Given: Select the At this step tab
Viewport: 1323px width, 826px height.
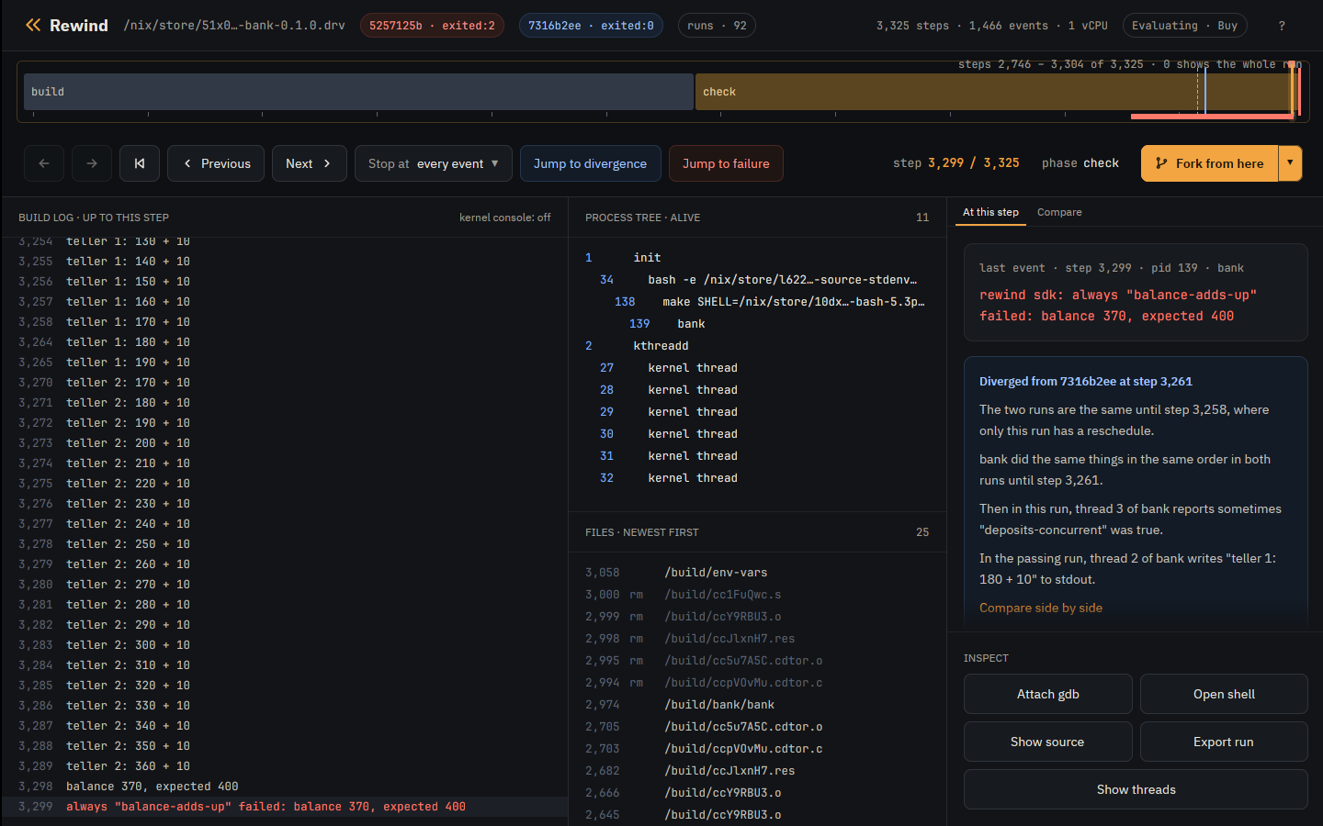Looking at the screenshot, I should click(990, 212).
